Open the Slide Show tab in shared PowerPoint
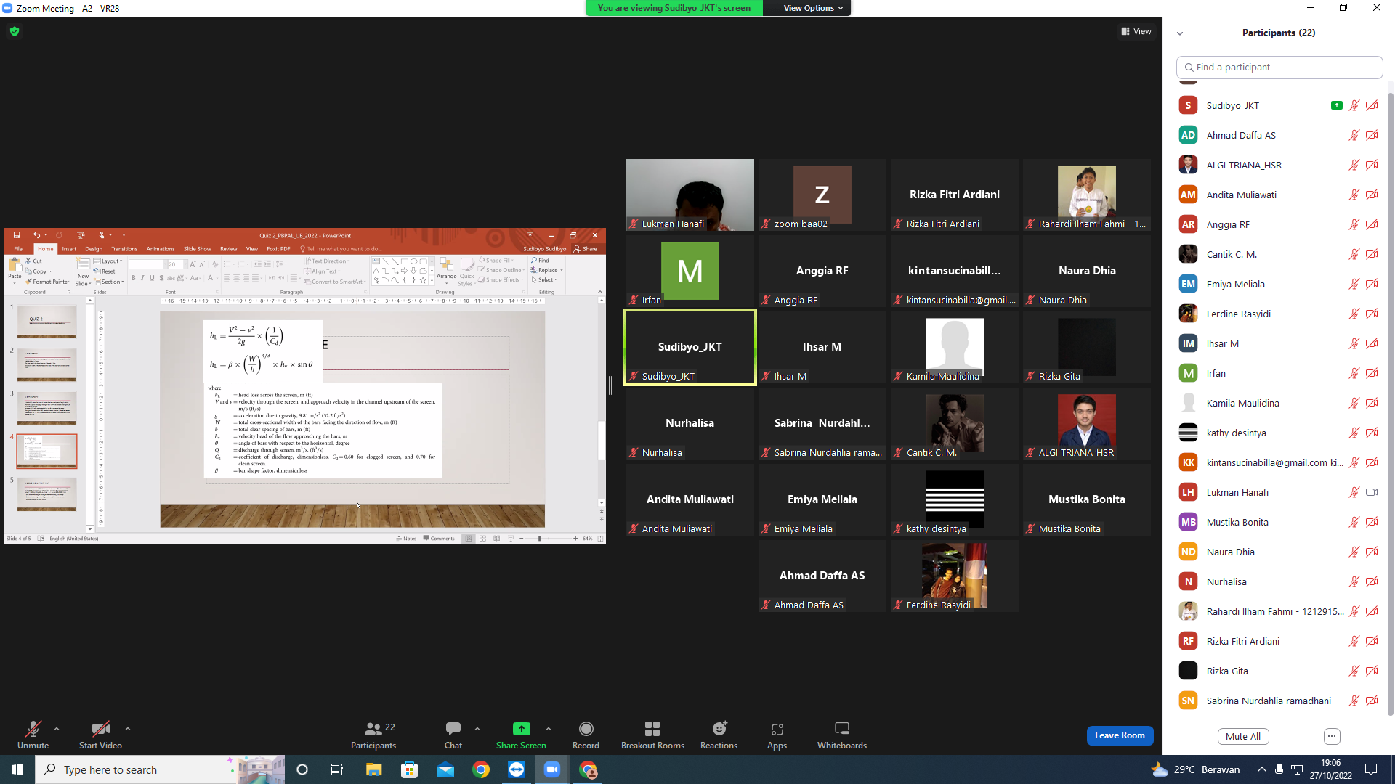Viewport: 1395px width, 784px height. (x=198, y=249)
